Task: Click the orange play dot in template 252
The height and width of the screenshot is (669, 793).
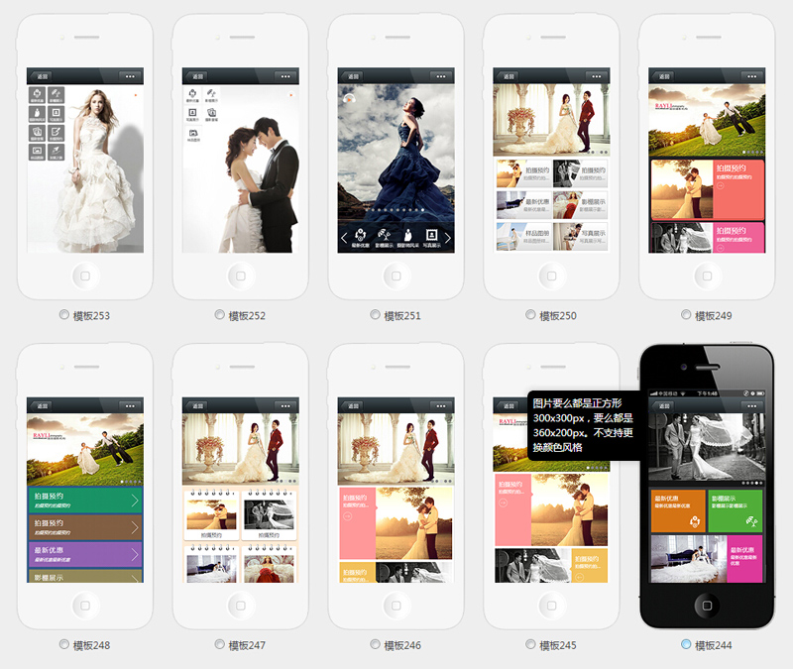Action: click(x=290, y=94)
